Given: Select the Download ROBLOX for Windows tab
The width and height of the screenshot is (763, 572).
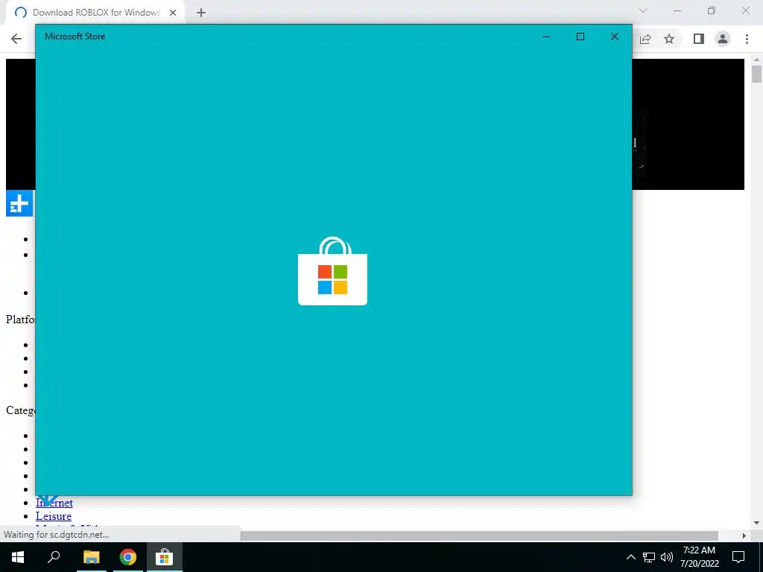Looking at the screenshot, I should point(96,13).
